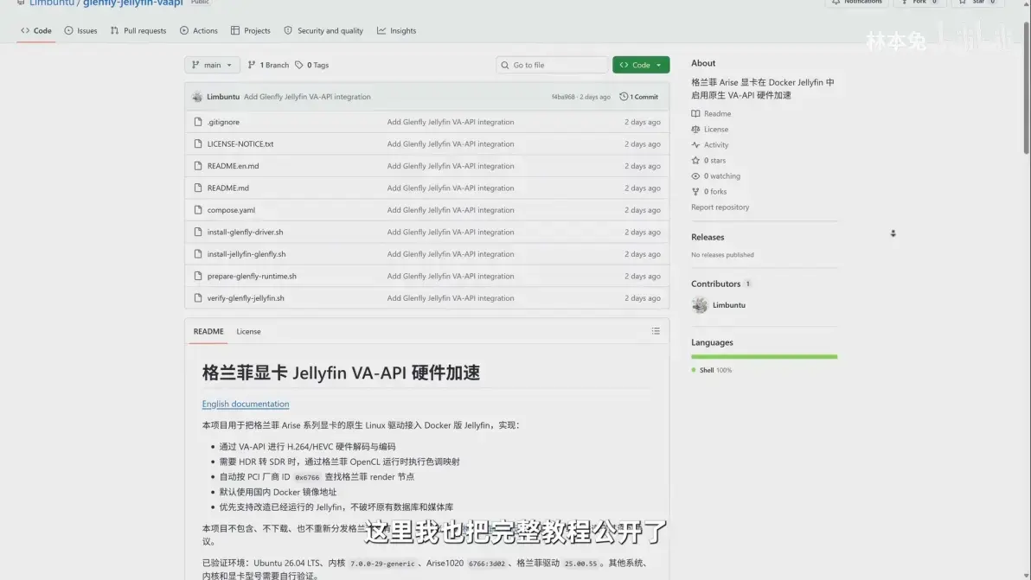Open the Actions tab

pyautogui.click(x=199, y=31)
